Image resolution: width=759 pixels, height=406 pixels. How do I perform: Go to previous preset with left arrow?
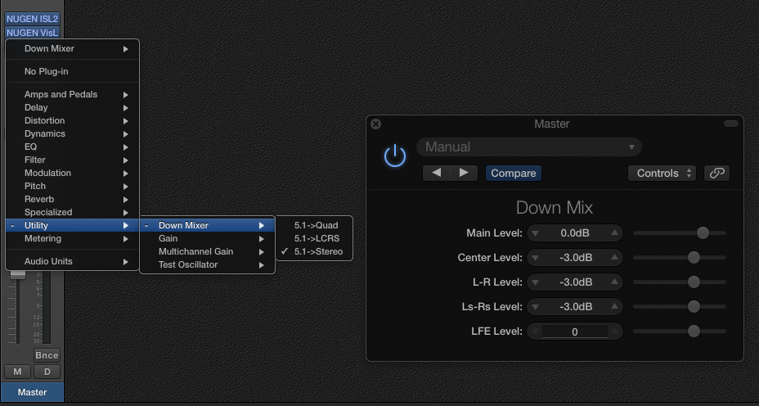coord(438,173)
